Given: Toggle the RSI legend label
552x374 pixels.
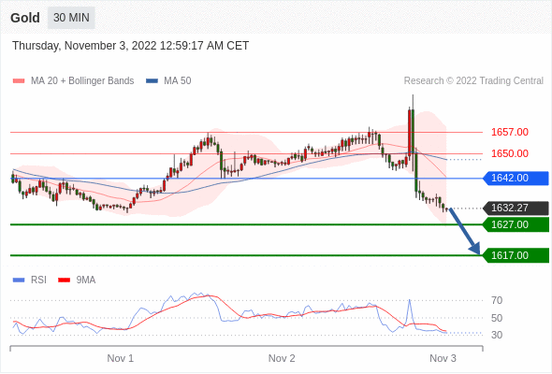Looking at the screenshot, I should pyautogui.click(x=38, y=280).
